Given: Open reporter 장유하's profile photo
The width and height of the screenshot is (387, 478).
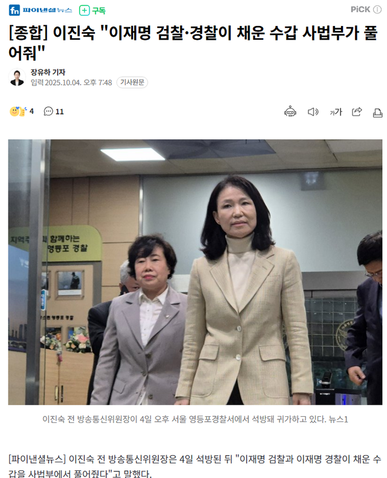Looking at the screenshot, I should [x=17, y=77].
